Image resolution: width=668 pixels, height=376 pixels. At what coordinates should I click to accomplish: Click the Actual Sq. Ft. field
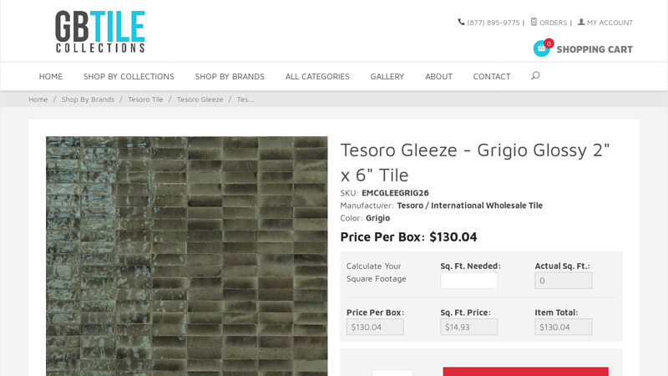click(563, 281)
